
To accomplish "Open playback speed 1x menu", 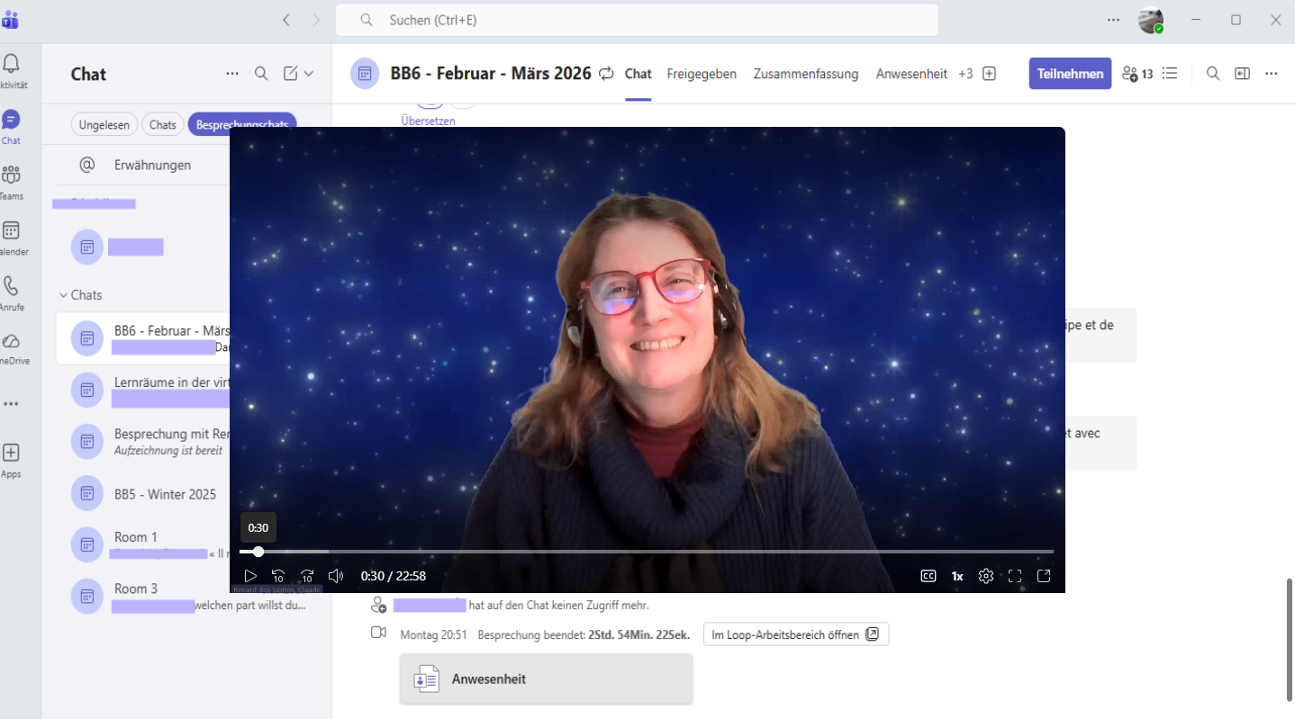I will pos(957,576).
